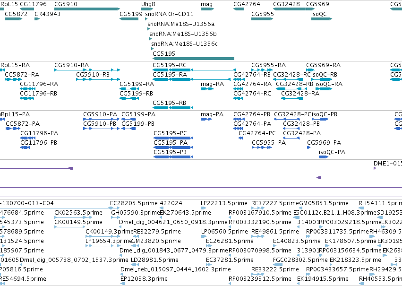Click the CG5910 gene label
The width and height of the screenshot is (402, 286).
click(66, 4)
